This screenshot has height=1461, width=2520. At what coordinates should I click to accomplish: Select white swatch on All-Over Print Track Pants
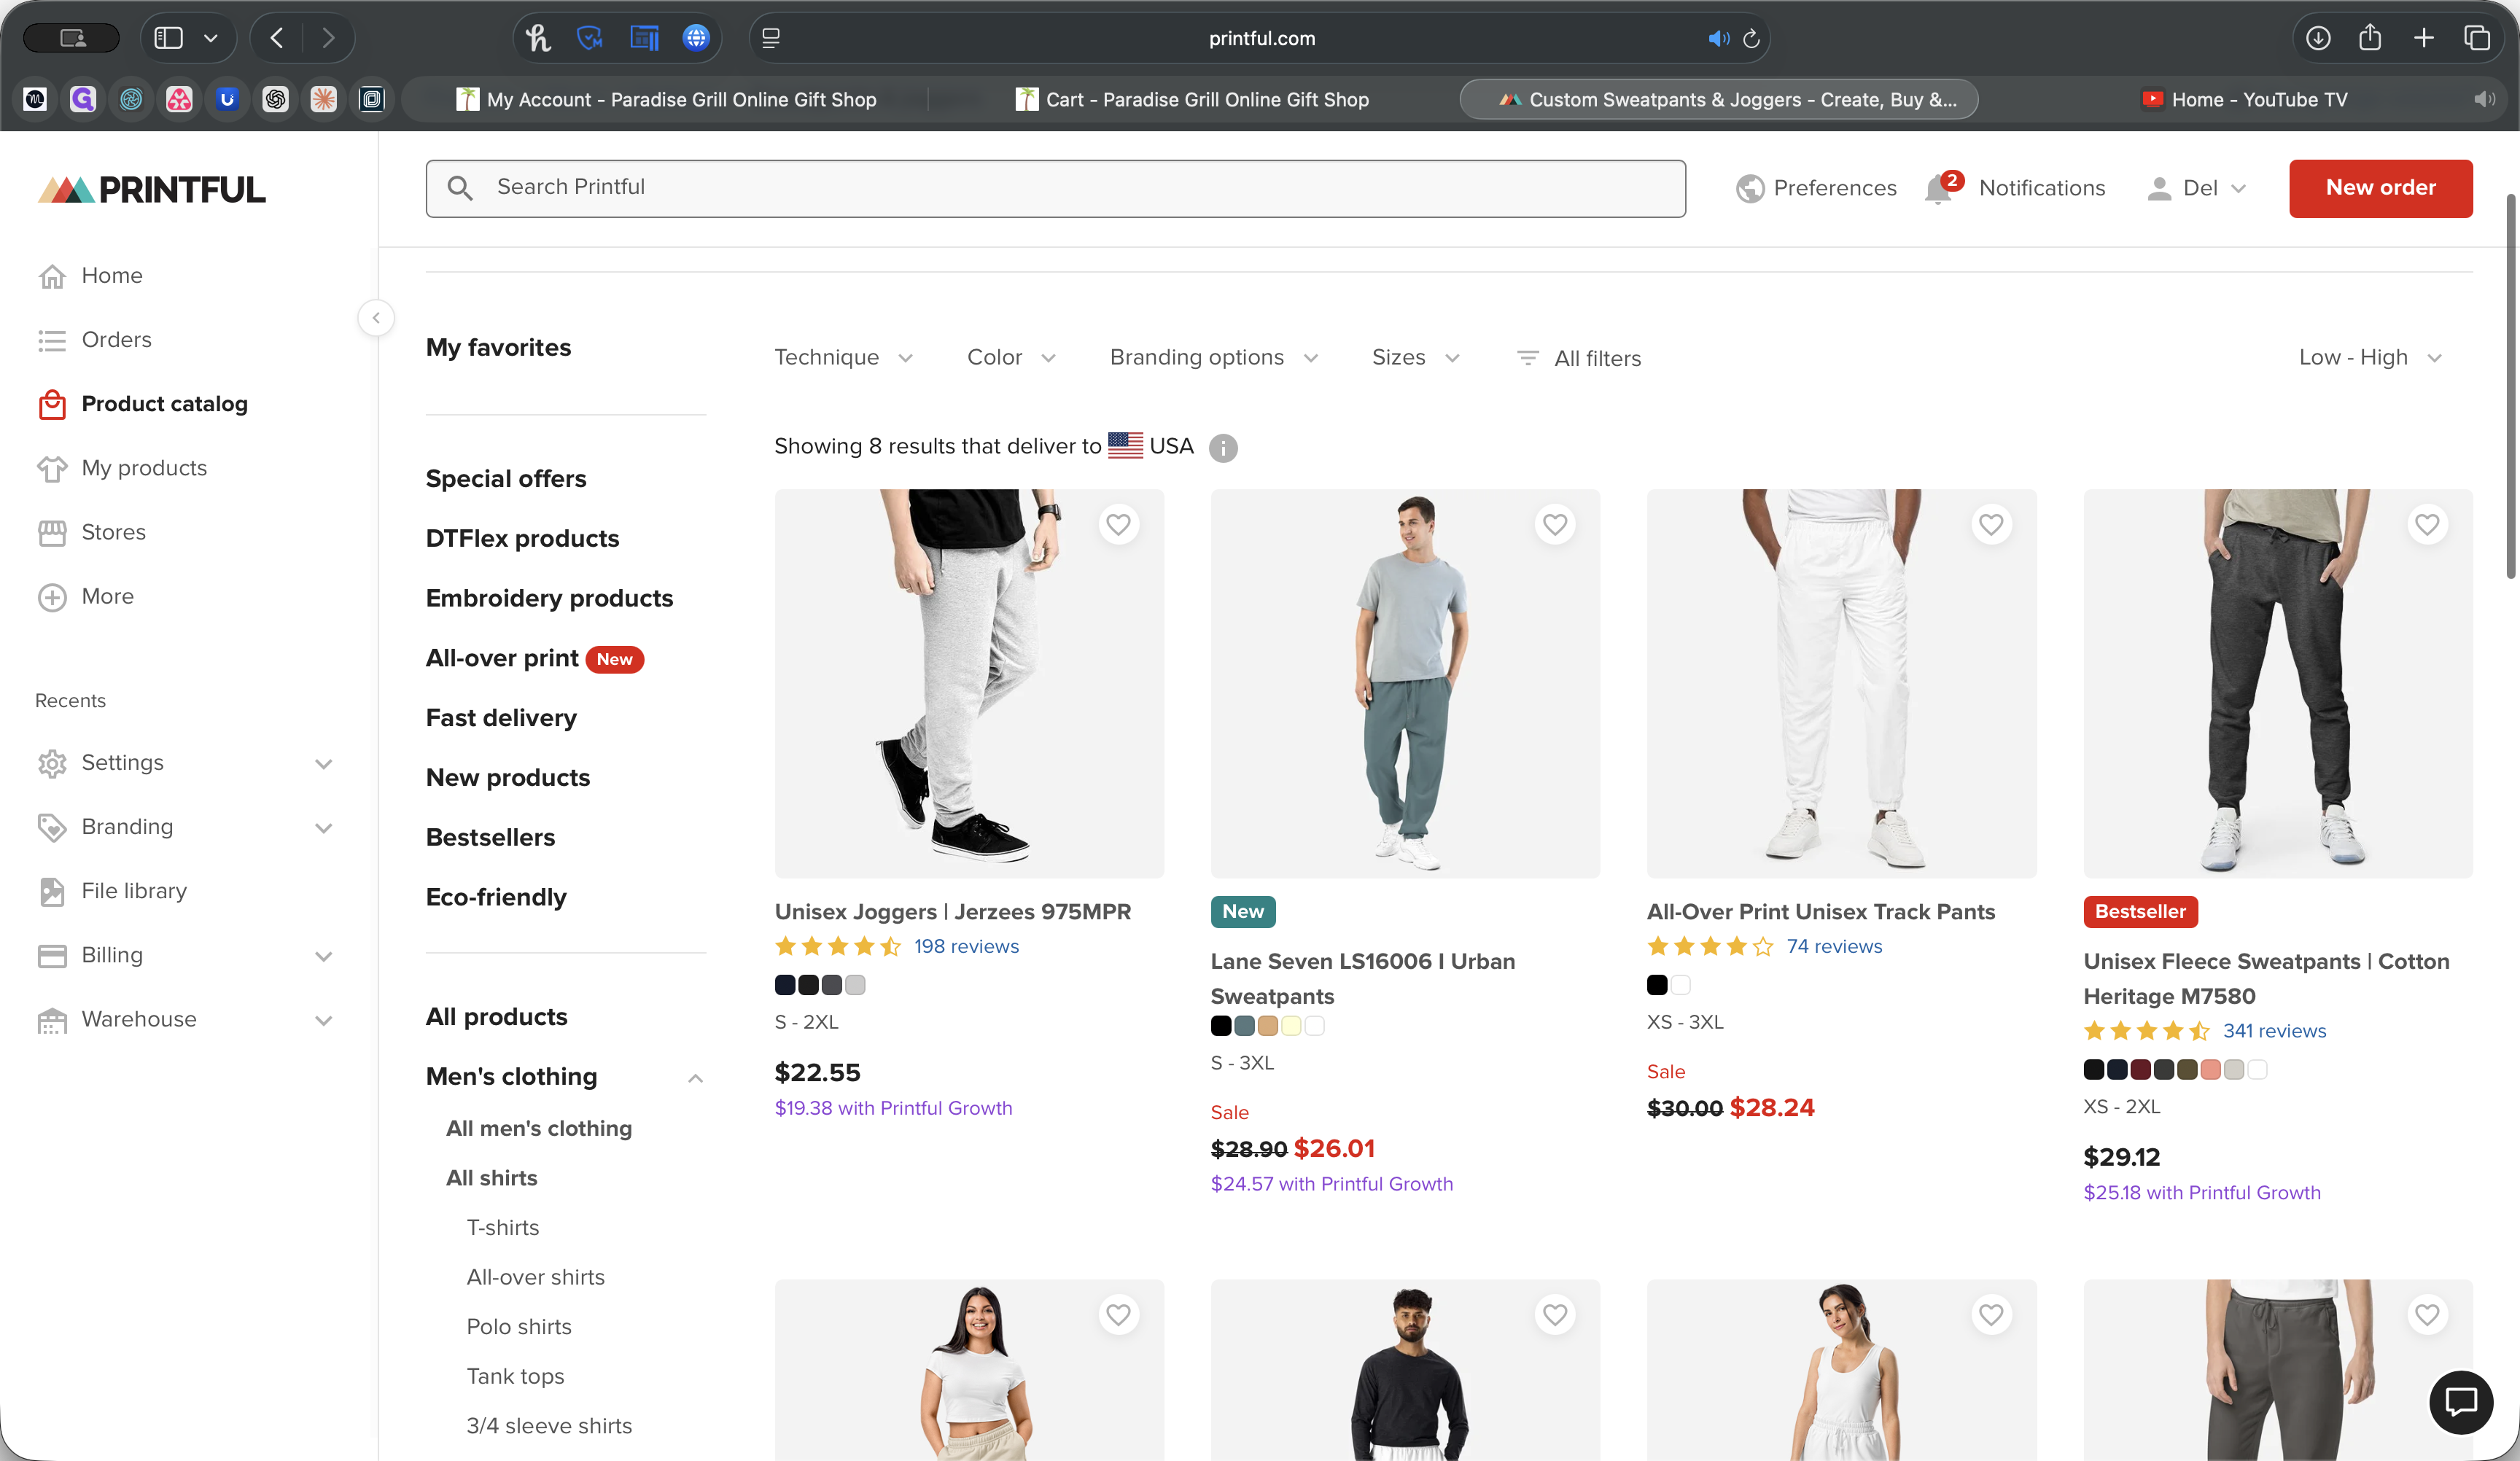tap(1681, 985)
